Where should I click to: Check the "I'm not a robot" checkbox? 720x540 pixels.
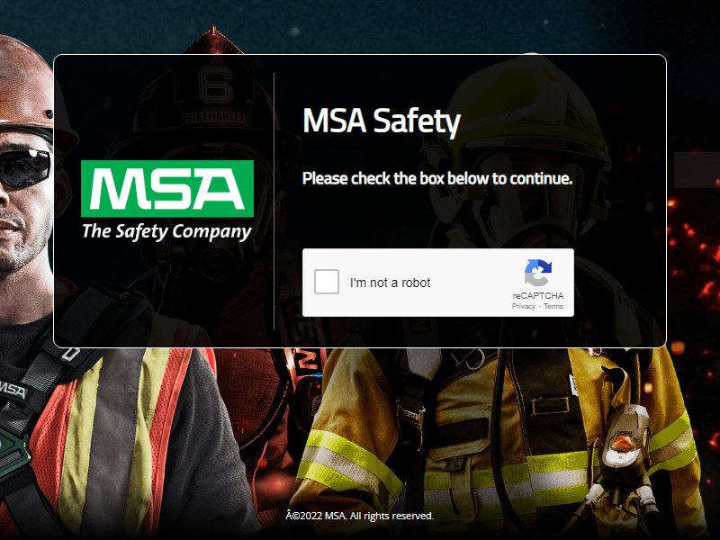[327, 282]
